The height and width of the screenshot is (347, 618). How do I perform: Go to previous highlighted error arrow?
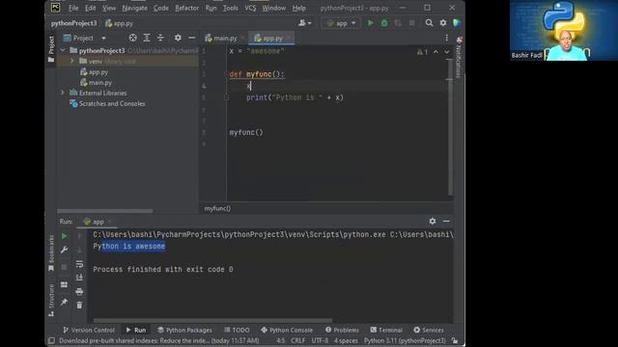(435, 52)
